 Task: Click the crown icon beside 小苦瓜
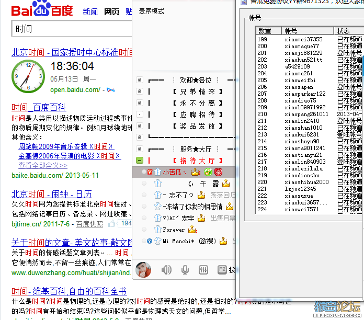(196, 172)
